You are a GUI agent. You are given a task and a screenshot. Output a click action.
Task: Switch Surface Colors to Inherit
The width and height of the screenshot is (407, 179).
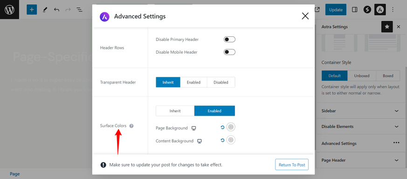pos(175,111)
